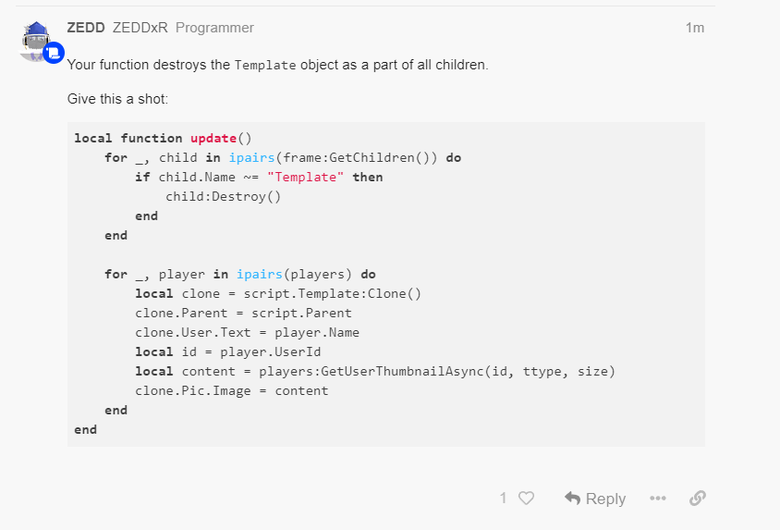
Task: Click the Programmer user title
Action: pos(214,28)
